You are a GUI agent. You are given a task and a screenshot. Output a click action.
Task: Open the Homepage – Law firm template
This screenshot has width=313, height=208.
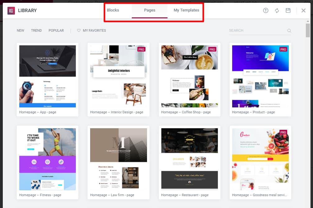point(118,158)
